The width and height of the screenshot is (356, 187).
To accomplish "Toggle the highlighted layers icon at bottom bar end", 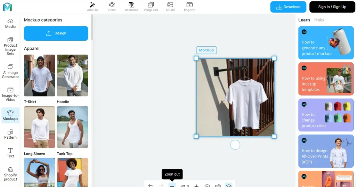I will click(x=229, y=185).
